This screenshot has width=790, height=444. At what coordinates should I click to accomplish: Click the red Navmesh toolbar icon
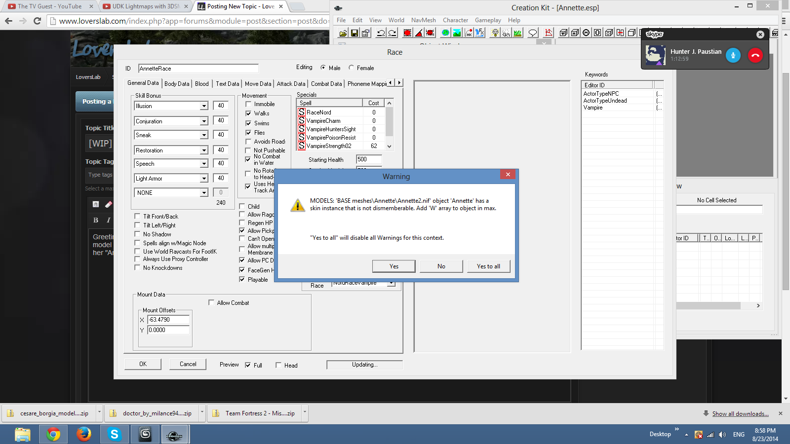pos(548,33)
